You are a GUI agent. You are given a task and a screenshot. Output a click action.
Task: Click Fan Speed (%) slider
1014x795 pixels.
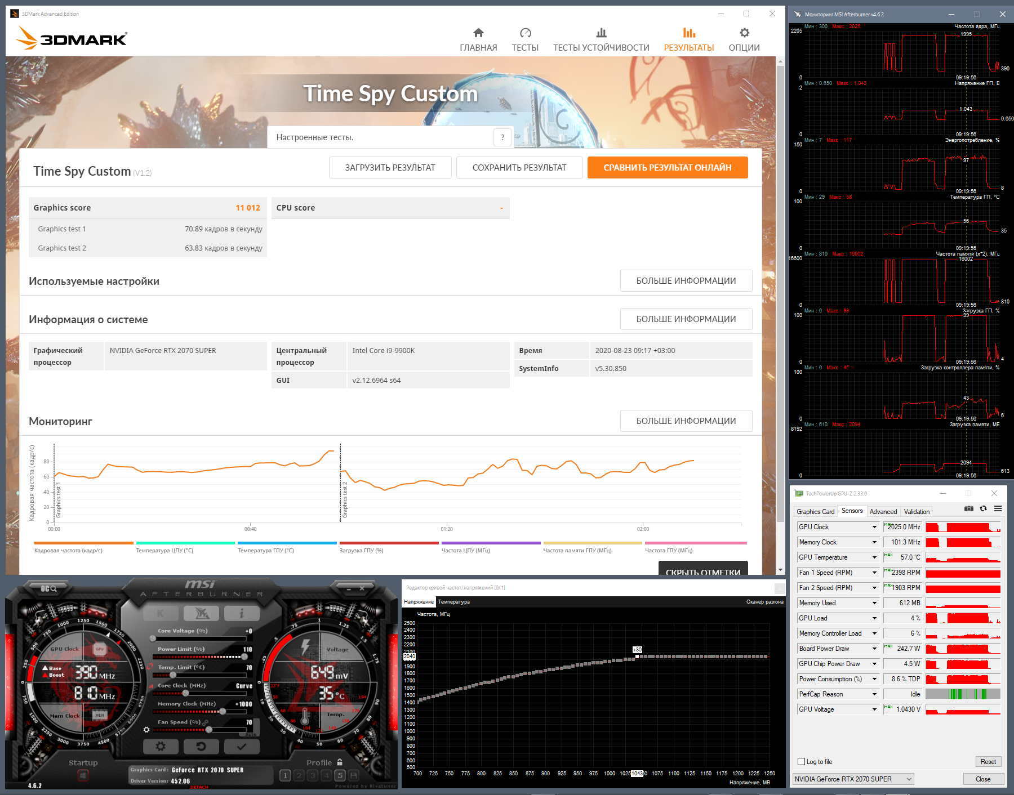pyautogui.click(x=200, y=730)
